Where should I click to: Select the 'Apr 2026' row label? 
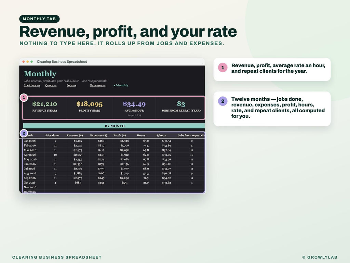[30, 155]
